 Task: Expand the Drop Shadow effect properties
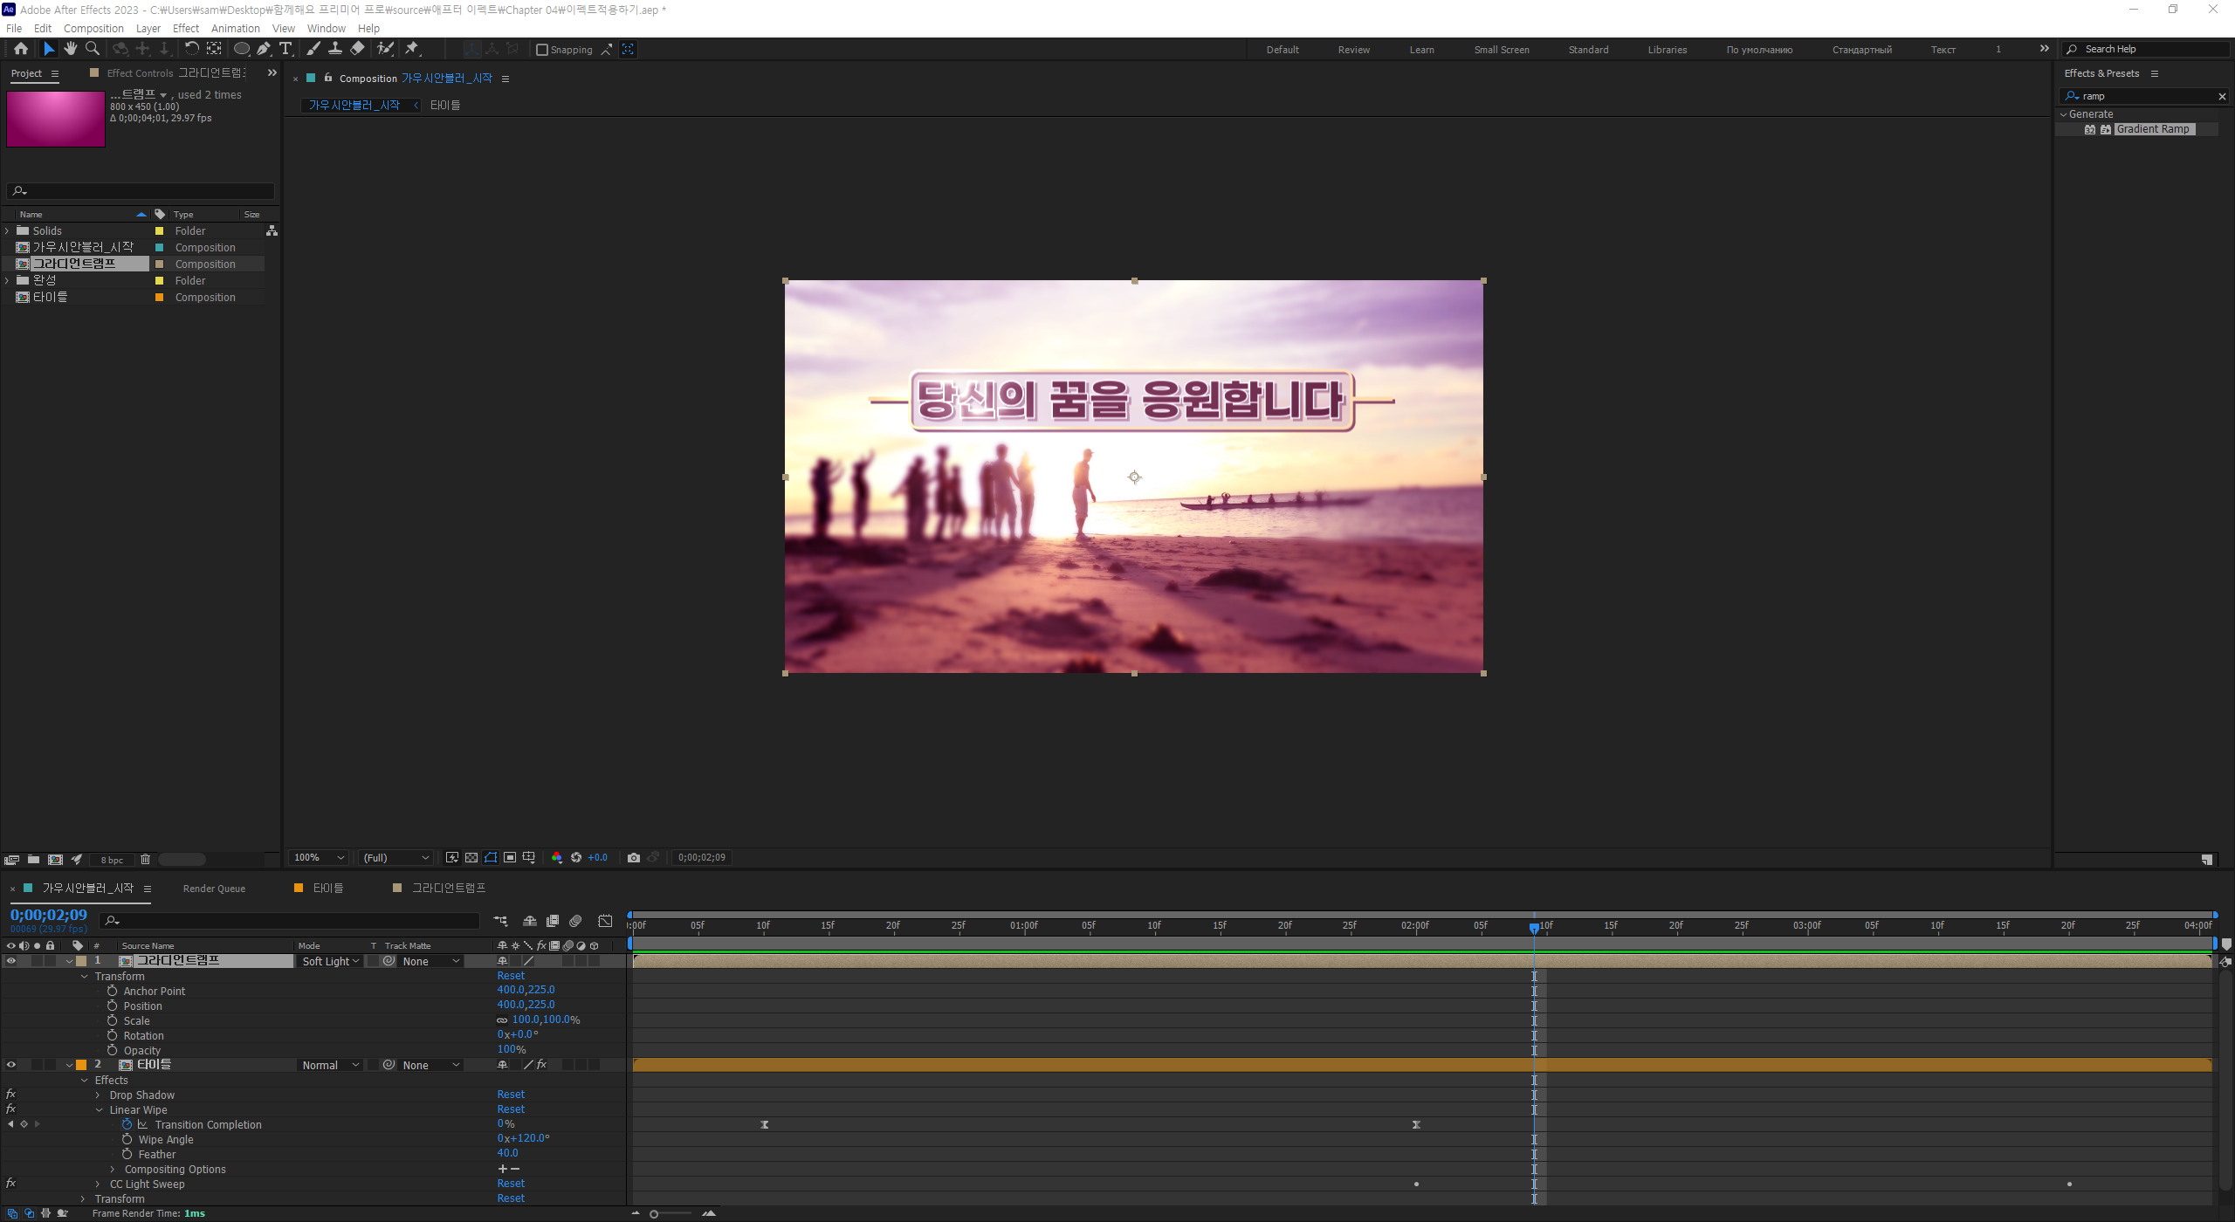[99, 1095]
